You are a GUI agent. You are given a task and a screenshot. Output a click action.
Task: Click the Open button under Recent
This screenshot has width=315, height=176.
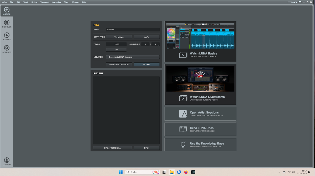146,148
